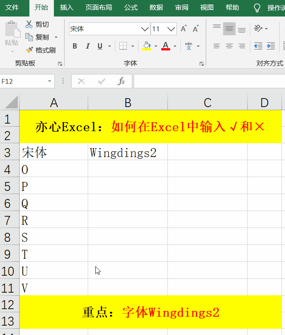285x335 pixels.
Task: Open font group dialog launcher
Action: (202, 64)
